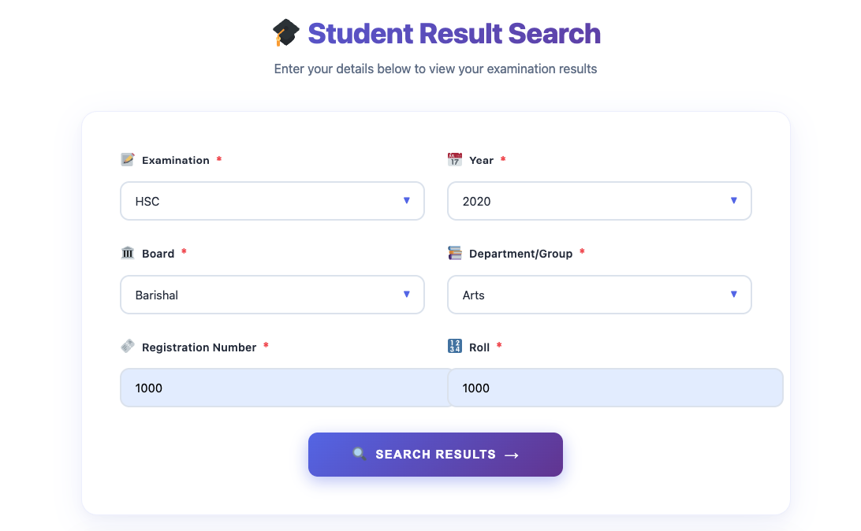
Task: Click the arrow icon inside Search Results button
Action: 512,454
